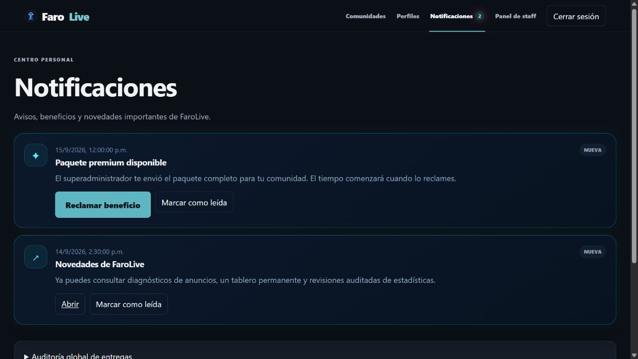Click the NUEVA badge on Novedades card
The image size is (638, 359).
pyautogui.click(x=593, y=252)
